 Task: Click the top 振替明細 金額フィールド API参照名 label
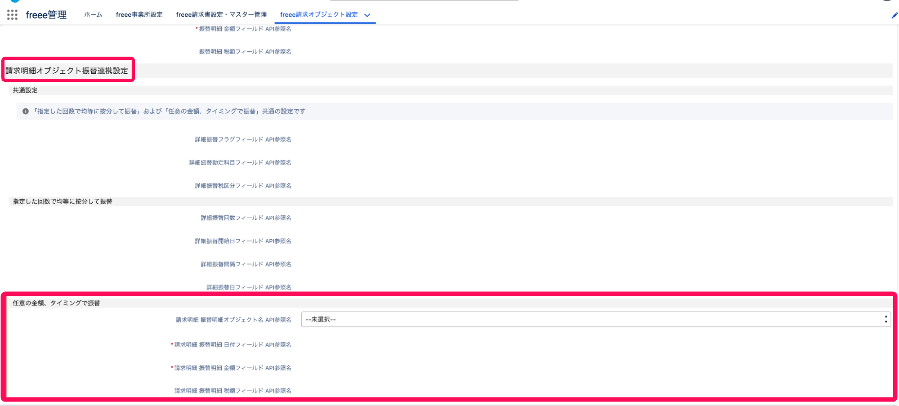coord(245,29)
